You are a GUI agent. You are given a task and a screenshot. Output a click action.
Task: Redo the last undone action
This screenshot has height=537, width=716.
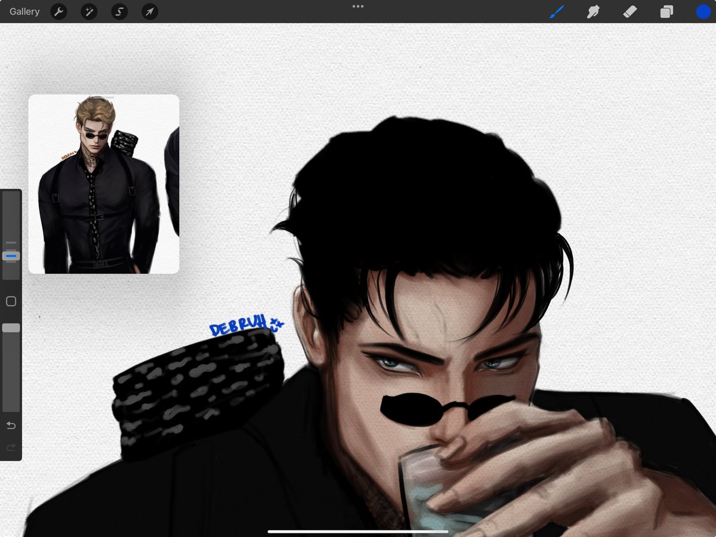[11, 447]
